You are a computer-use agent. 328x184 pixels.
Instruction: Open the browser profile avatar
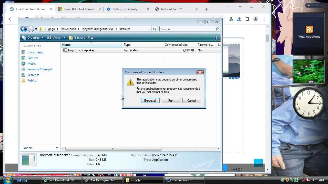[x=255, y=19]
